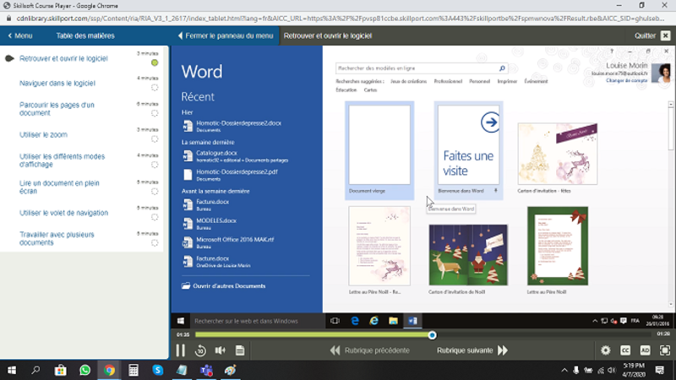Pin the Bienvenue dans Word template
The image size is (676, 380).
coord(496,191)
